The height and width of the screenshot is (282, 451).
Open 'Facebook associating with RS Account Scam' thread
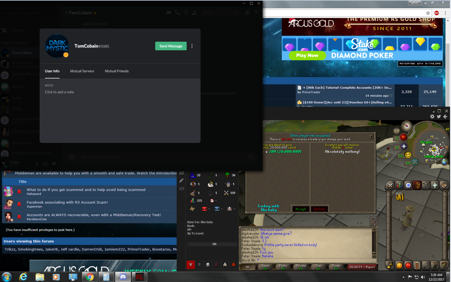point(67,202)
